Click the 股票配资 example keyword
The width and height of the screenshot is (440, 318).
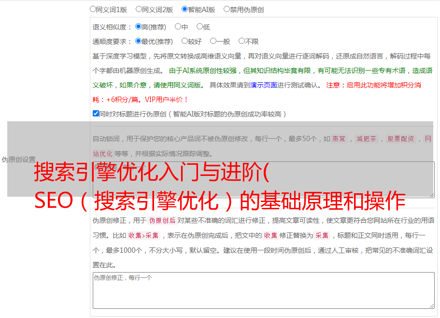400,139
